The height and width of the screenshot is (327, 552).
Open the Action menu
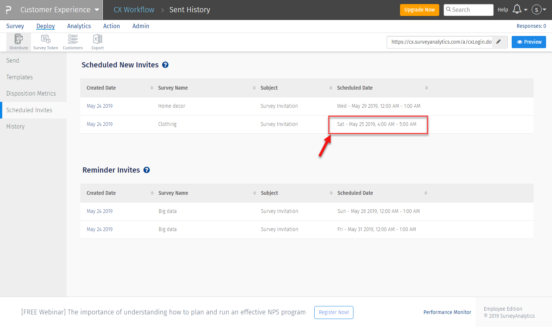(111, 26)
